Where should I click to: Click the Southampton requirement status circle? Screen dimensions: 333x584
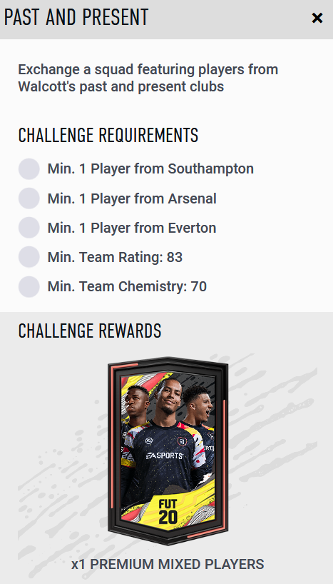pos(29,168)
